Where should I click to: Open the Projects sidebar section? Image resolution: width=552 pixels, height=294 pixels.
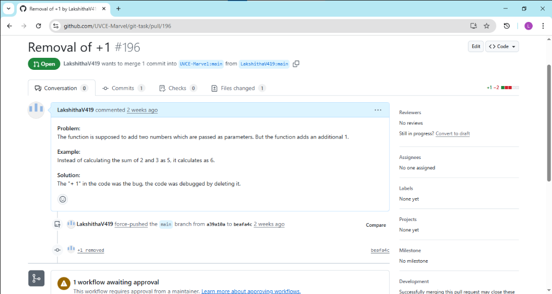tap(408, 219)
